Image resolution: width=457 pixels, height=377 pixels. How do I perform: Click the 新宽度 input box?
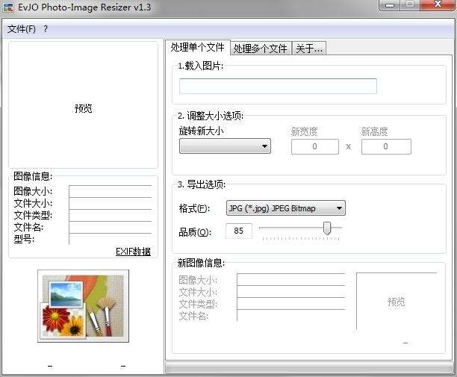315,146
